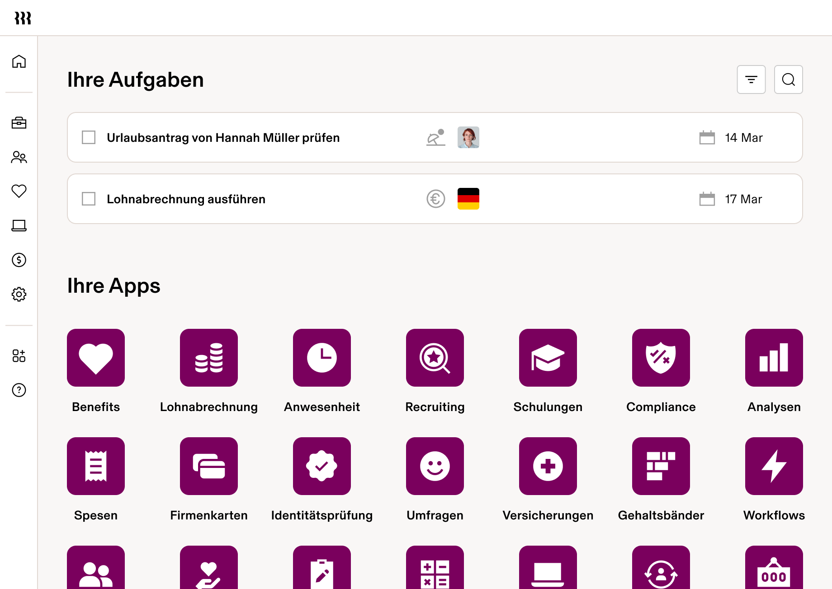Open the search for Ihre Aufgaben
Viewport: 832px width, 589px height.
788,79
